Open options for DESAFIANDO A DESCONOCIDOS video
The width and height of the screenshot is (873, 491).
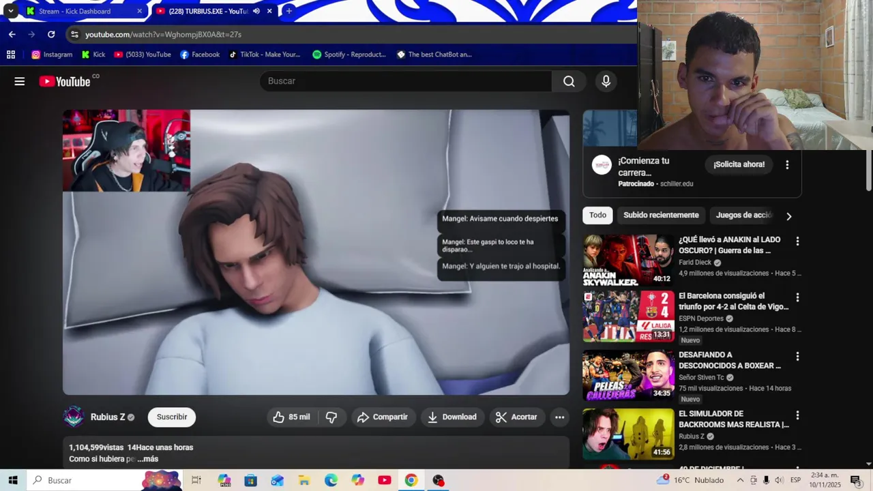click(797, 356)
